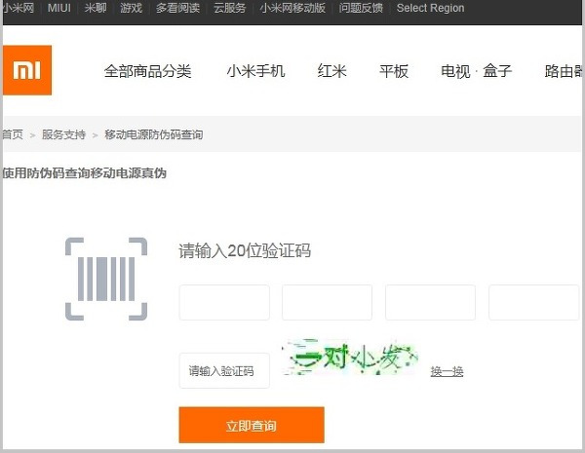Click Select Region in the top bar

point(431,8)
